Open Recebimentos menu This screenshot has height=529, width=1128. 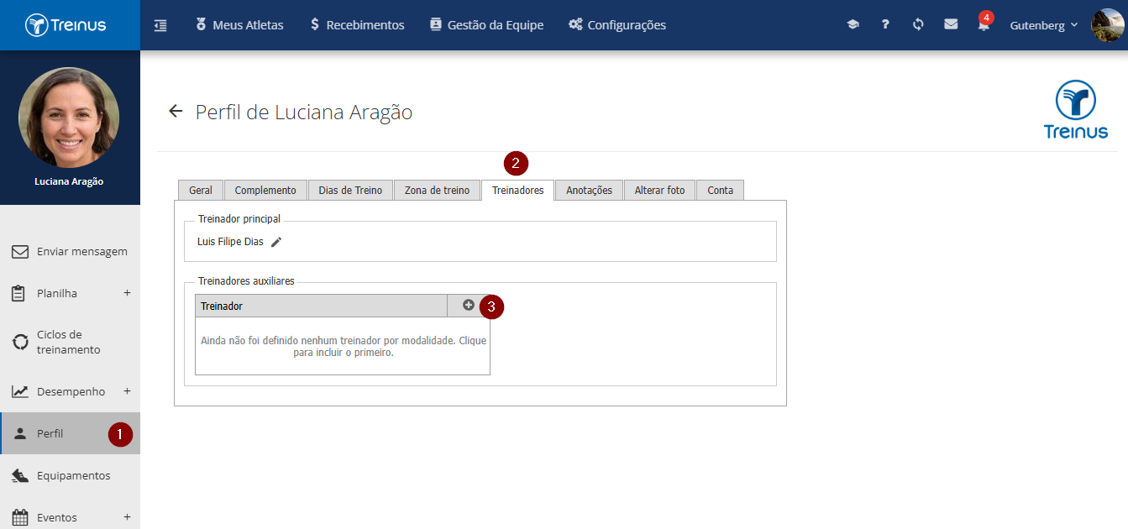point(357,25)
